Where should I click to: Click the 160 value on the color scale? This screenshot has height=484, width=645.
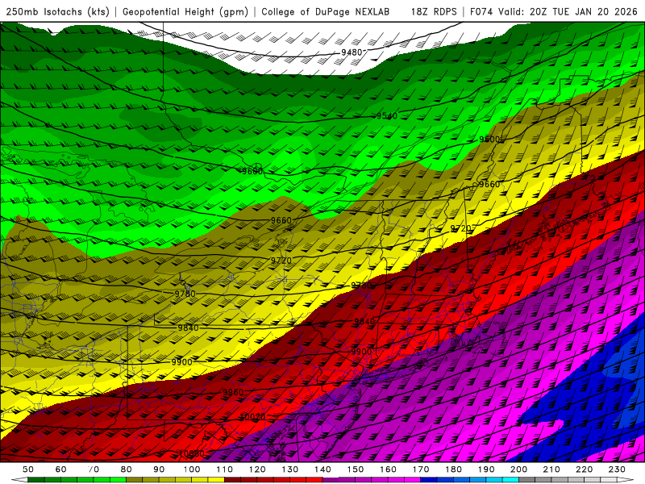tap(388, 469)
